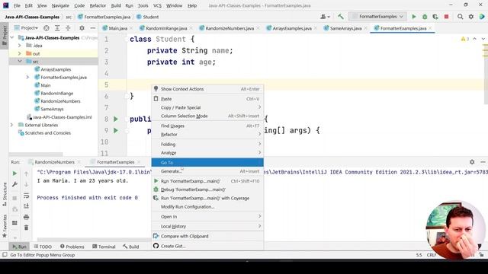This screenshot has width=488, height=274.
Task: Toggle the Favorites side panel button
Action: 5,226
